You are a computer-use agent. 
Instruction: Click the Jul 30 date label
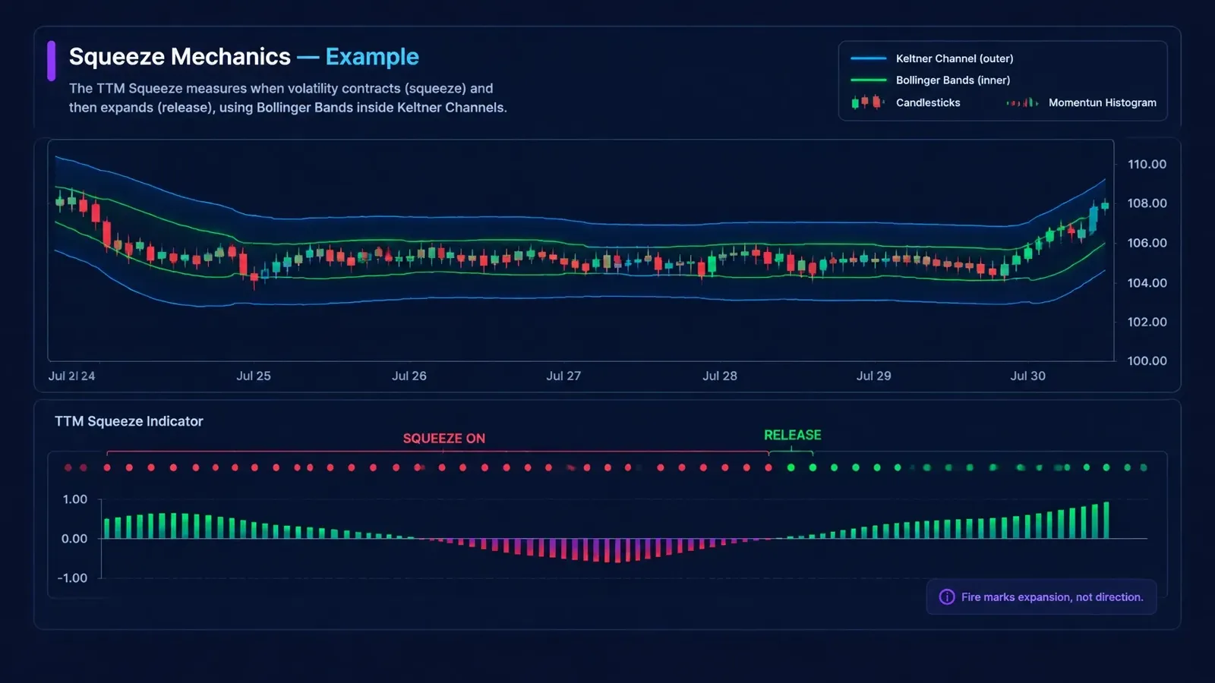coord(1028,376)
